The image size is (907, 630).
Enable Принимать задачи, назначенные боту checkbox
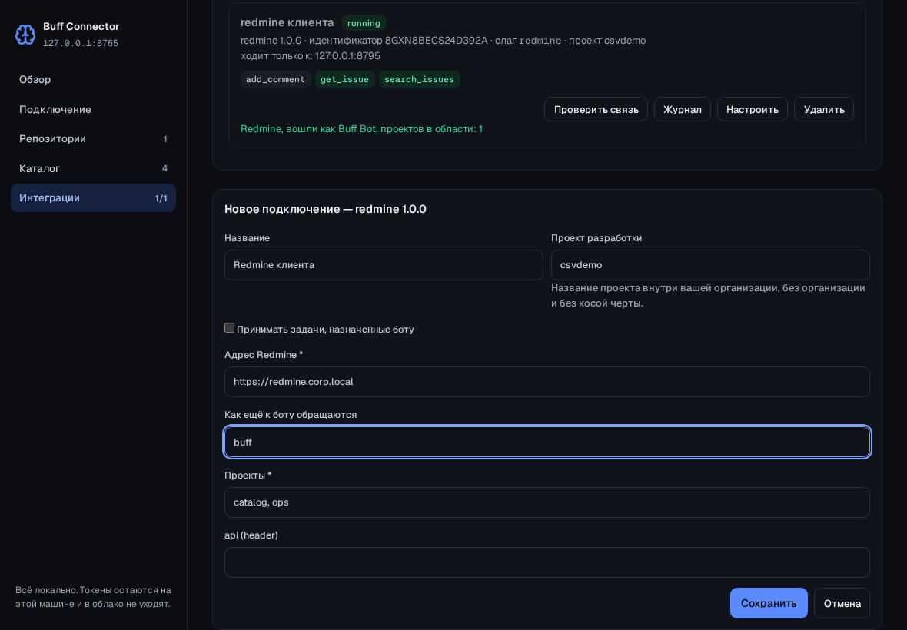tap(230, 328)
